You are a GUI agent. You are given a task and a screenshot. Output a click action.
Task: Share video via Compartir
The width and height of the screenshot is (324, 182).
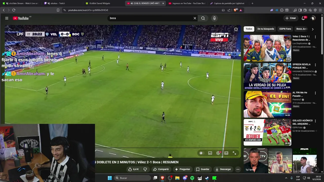point(161,169)
